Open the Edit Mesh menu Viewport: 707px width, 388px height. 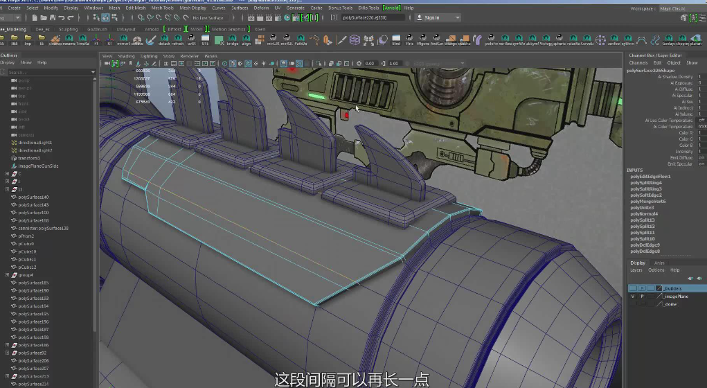136,8
